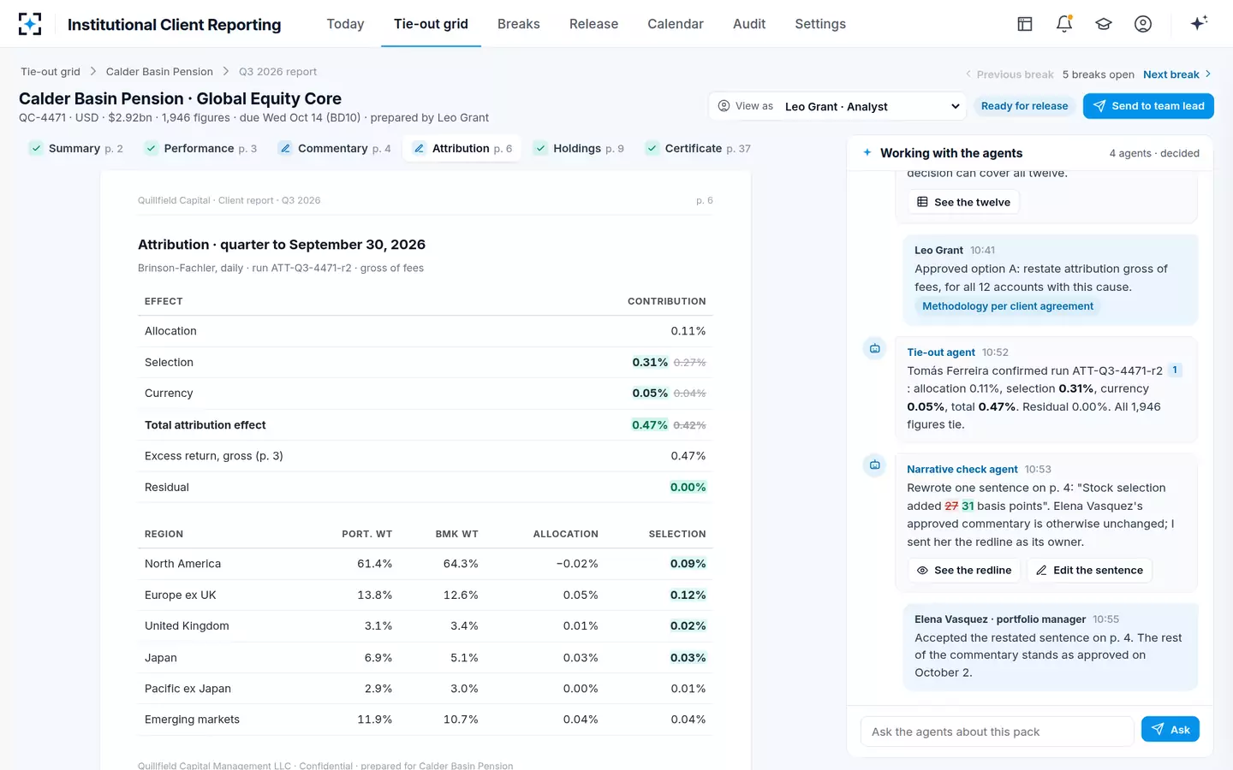Screen dimensions: 1233x770
Task: Open the user account icon
Action: tap(1143, 24)
